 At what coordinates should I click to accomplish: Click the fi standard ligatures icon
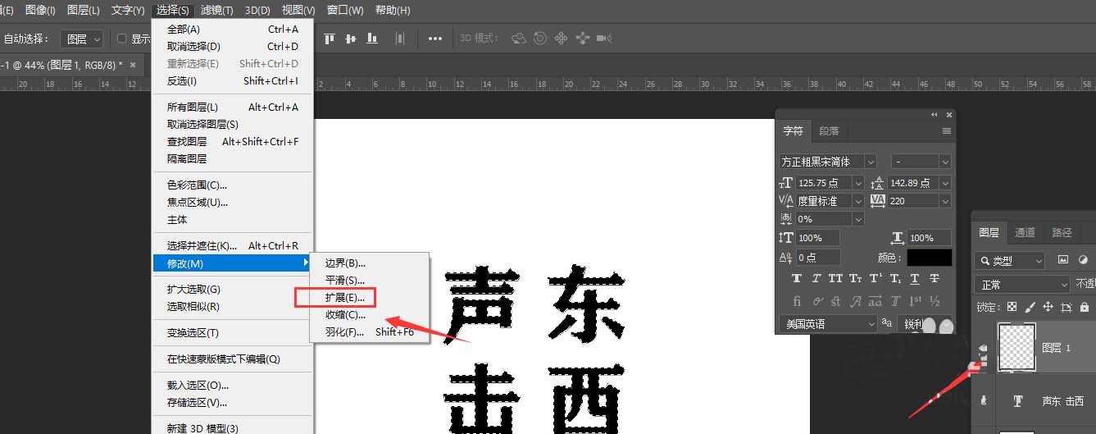coord(797,301)
